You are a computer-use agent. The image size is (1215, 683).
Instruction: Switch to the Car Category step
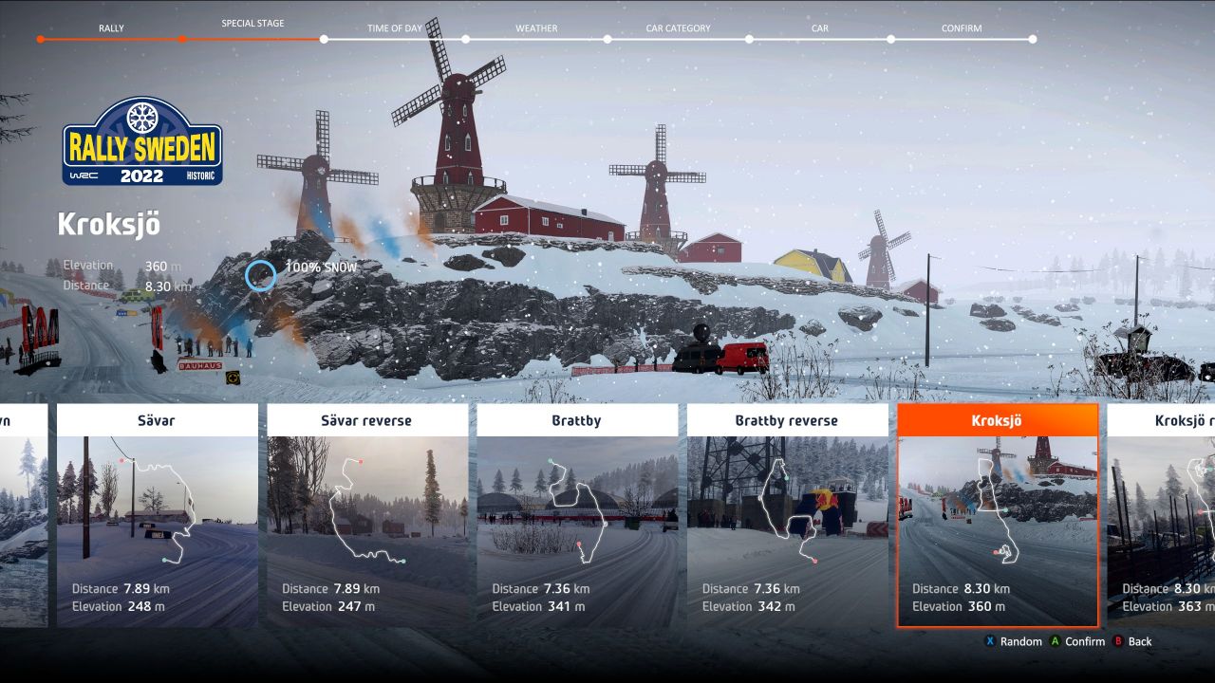point(607,39)
